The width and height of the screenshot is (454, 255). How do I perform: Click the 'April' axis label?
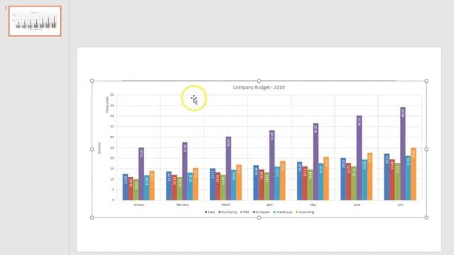(270, 205)
